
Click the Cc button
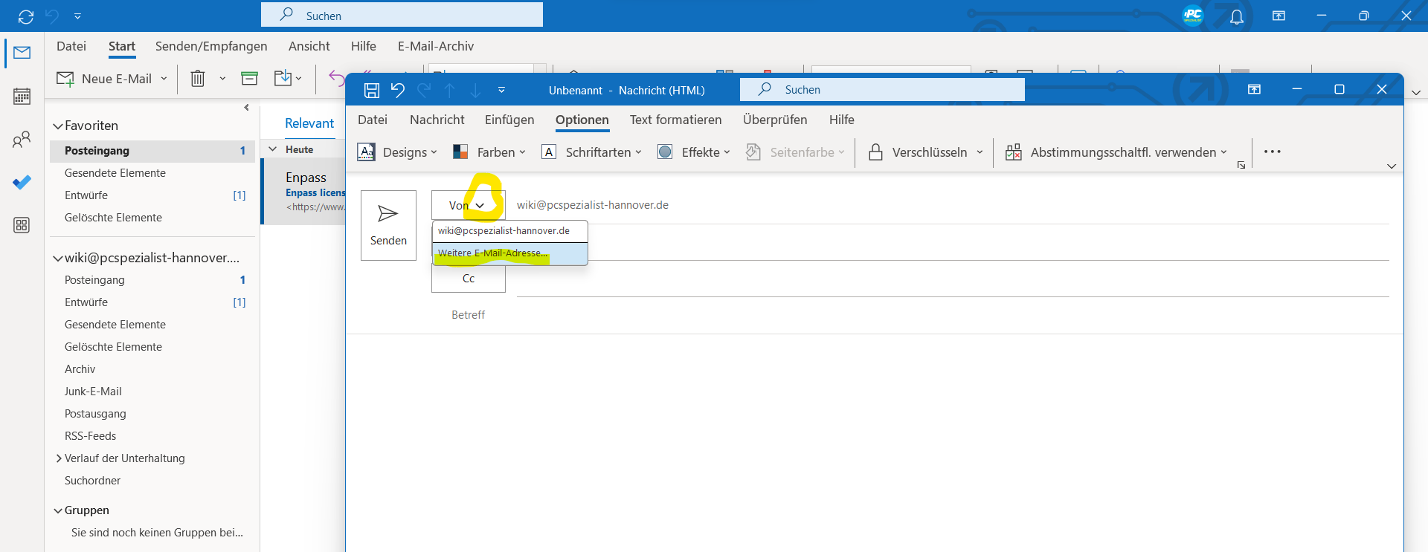click(468, 279)
